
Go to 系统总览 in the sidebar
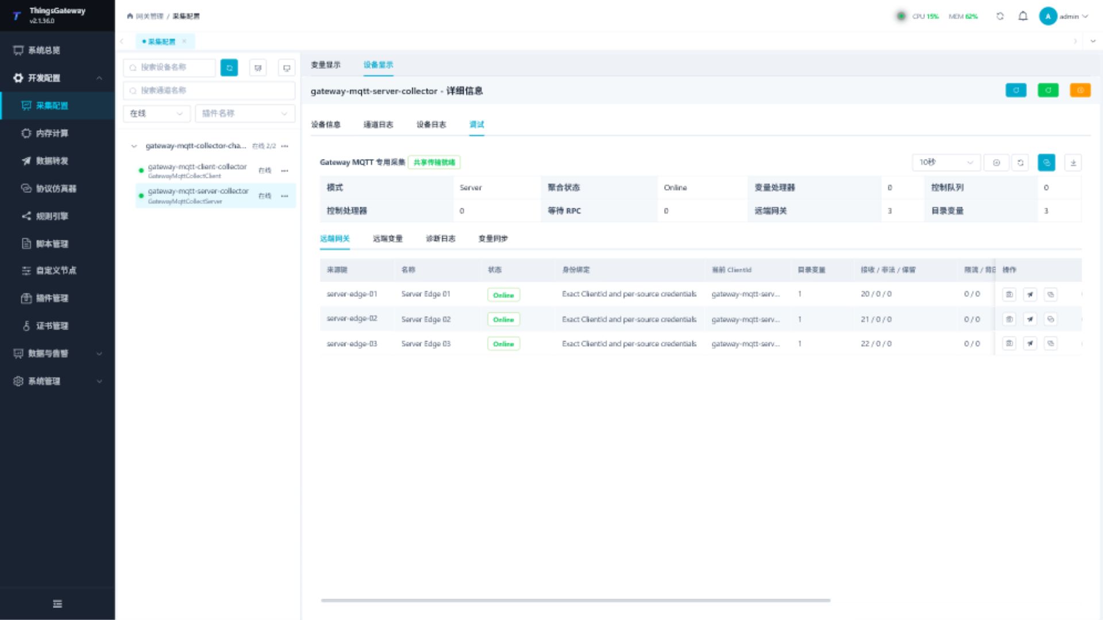click(57, 51)
